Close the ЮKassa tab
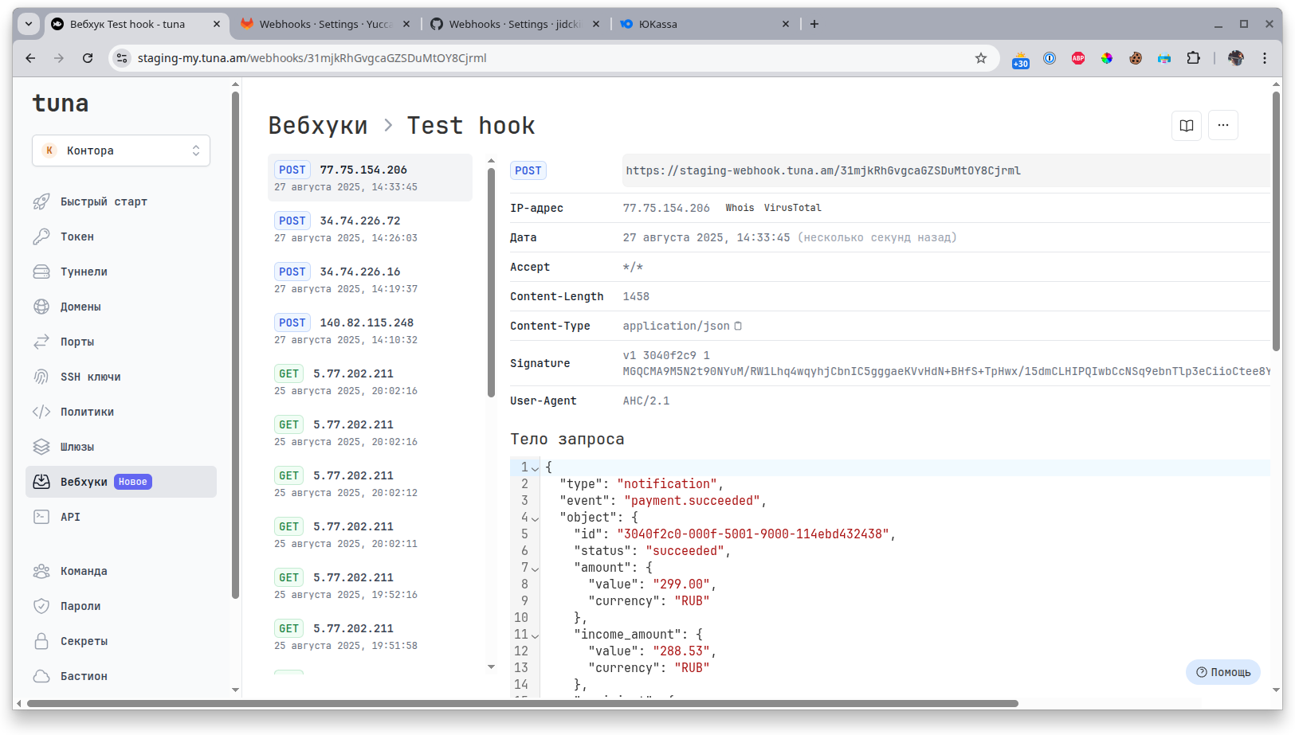 [786, 24]
